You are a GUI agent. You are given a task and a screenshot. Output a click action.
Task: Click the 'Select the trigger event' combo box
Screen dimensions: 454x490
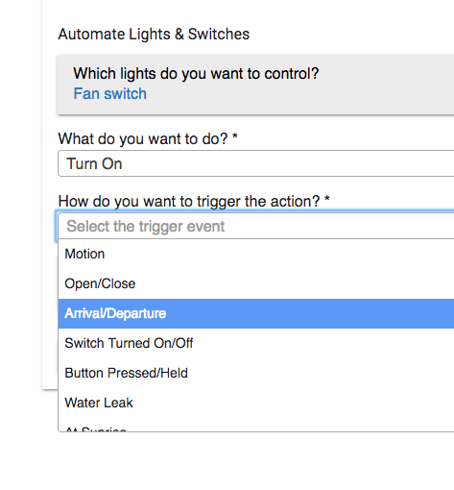coord(255,226)
